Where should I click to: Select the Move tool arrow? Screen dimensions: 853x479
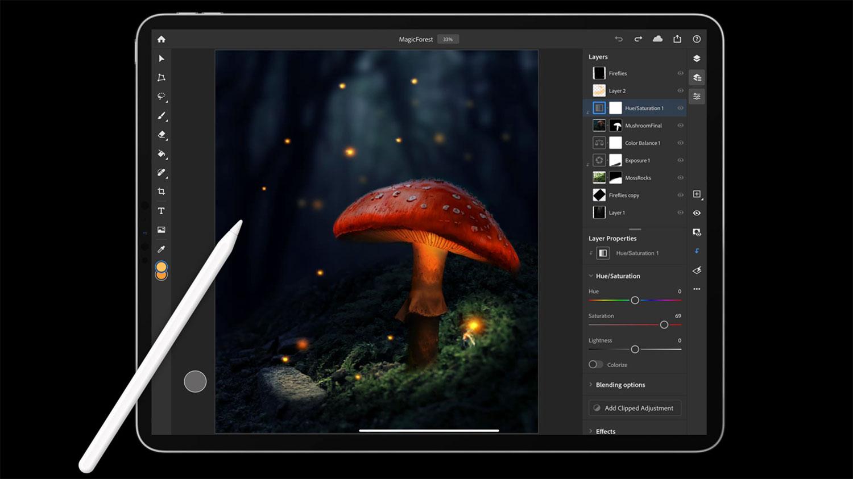point(162,59)
